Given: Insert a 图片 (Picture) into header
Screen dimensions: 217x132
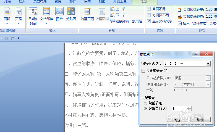Looking at the screenshot, I should click(x=59, y=14).
